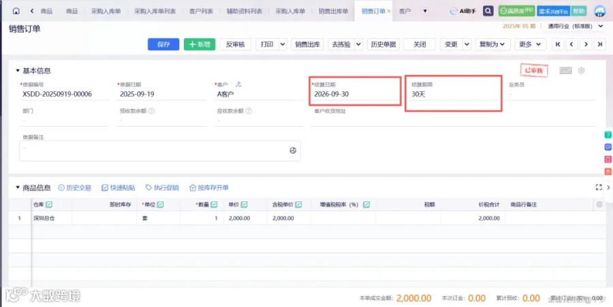Click the green help icon on right sidebar

608,135
